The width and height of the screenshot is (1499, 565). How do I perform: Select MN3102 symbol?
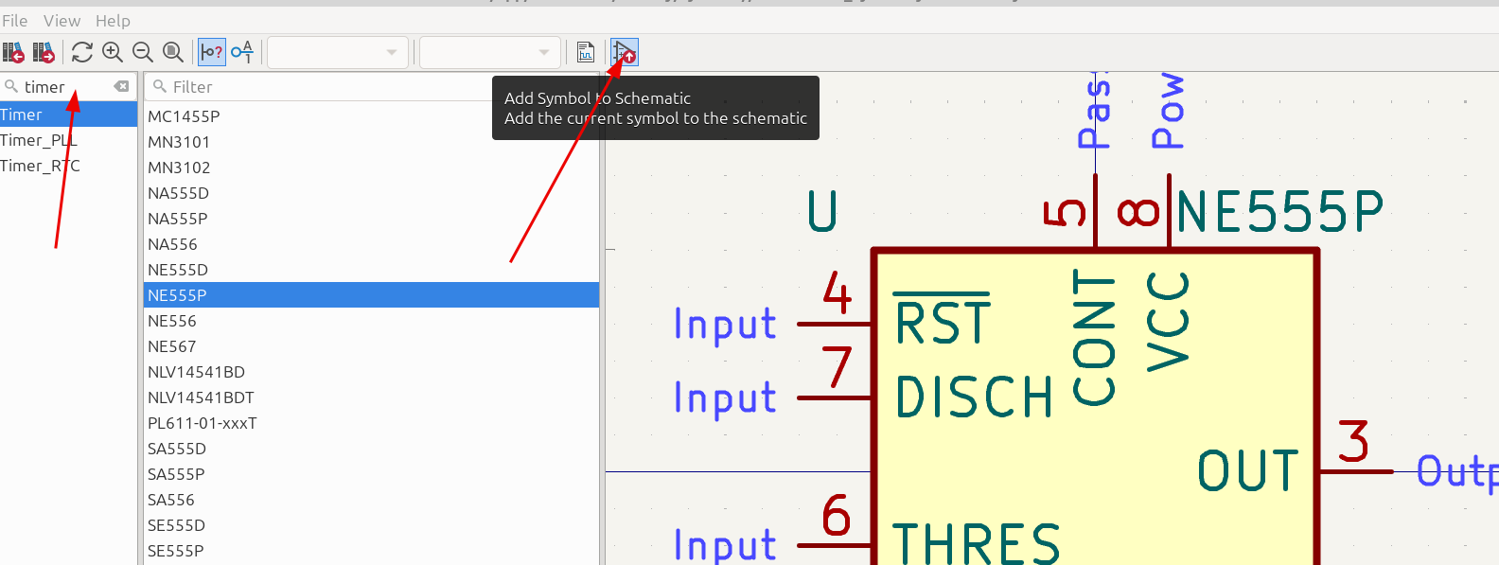[x=371, y=168]
